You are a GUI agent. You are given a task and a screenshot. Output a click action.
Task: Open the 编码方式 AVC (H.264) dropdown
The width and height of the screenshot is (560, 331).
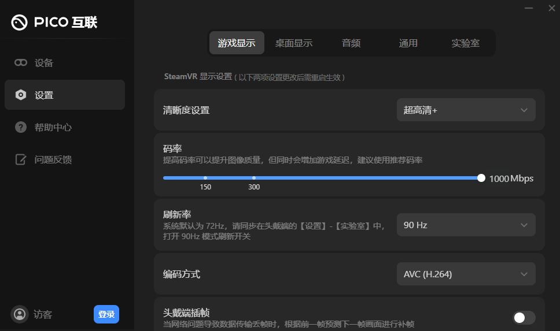coord(466,274)
